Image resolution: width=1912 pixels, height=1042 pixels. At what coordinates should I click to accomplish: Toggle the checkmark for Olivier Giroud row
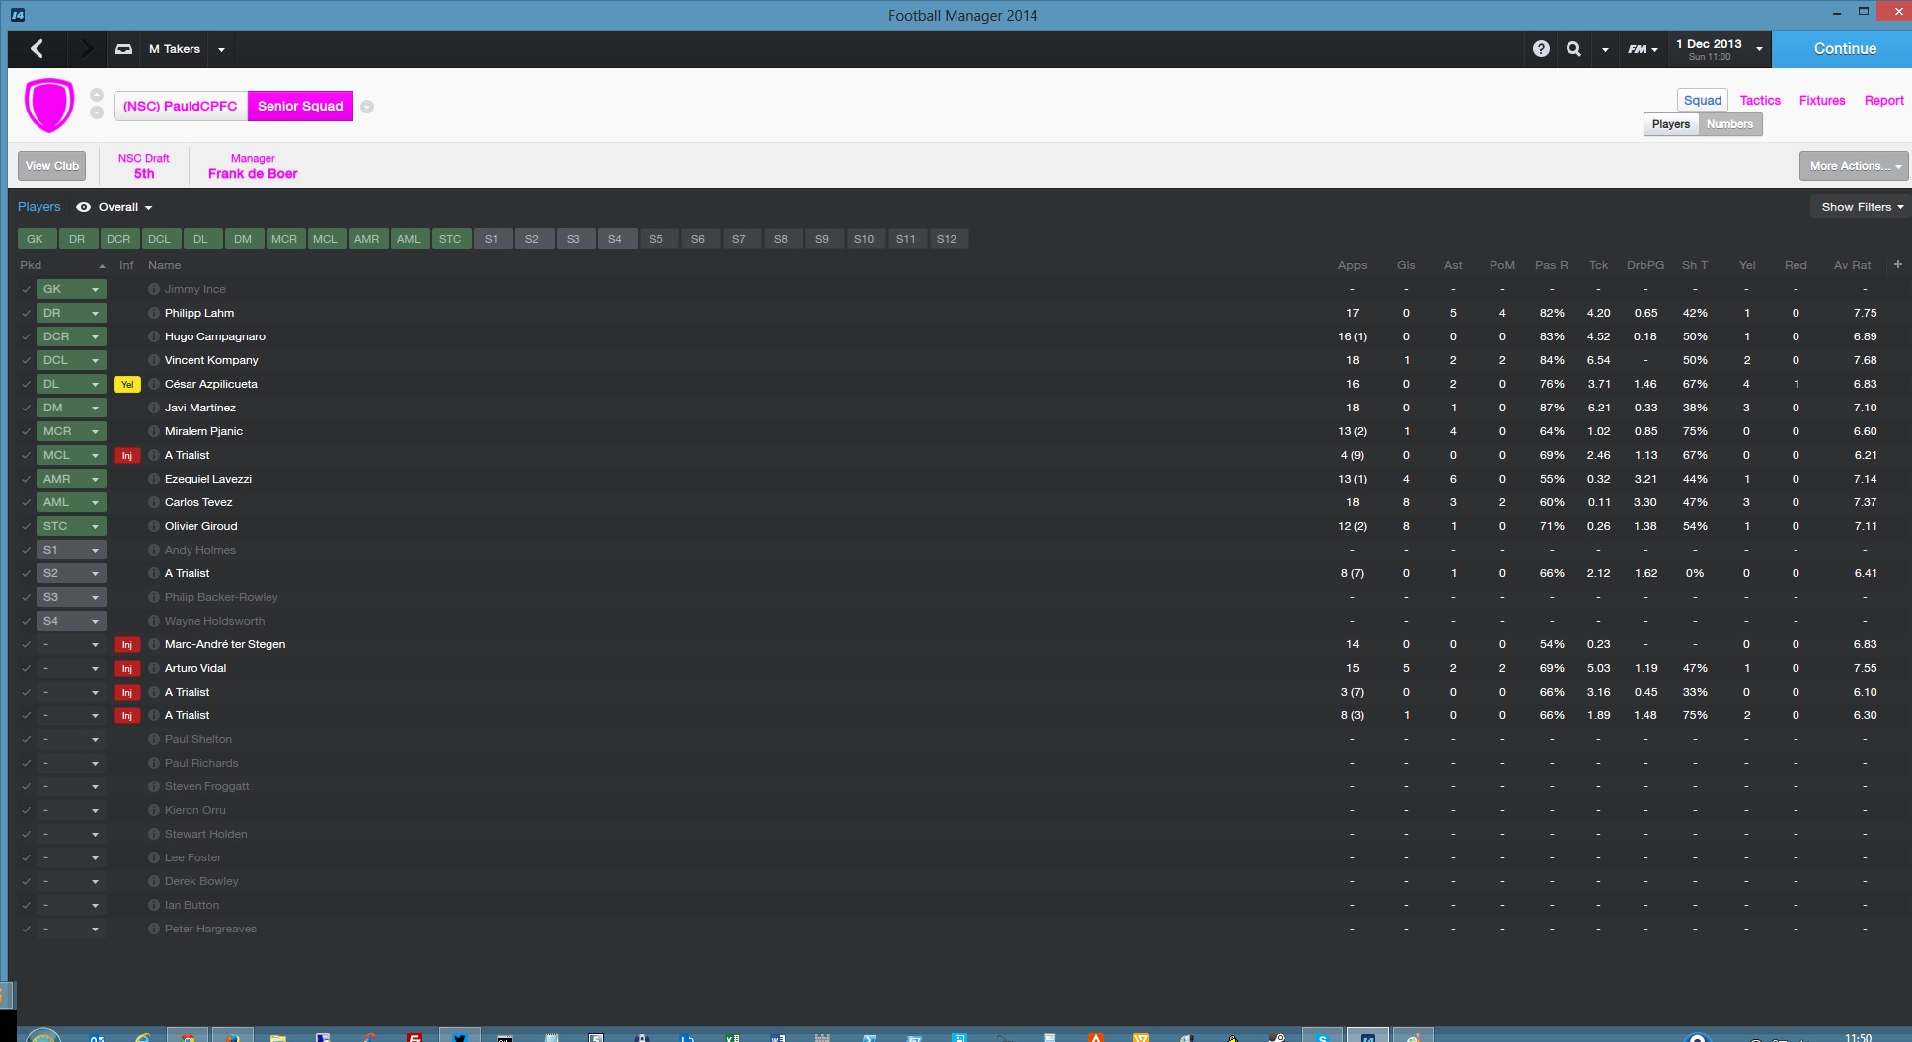pos(26,526)
